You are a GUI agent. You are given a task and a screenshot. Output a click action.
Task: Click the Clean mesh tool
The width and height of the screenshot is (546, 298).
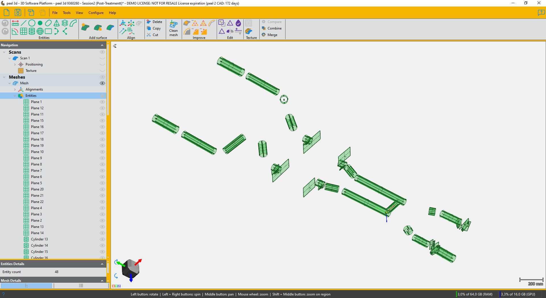click(173, 28)
